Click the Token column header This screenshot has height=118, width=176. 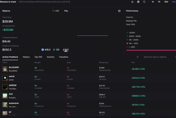click(5, 63)
